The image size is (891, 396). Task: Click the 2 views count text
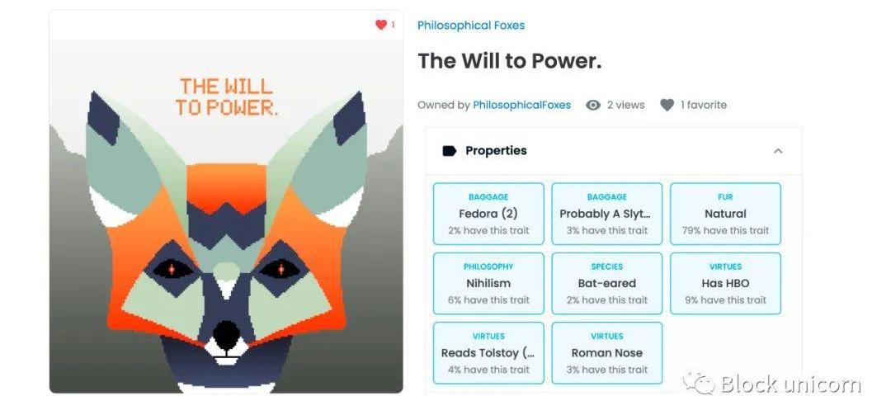pos(625,105)
